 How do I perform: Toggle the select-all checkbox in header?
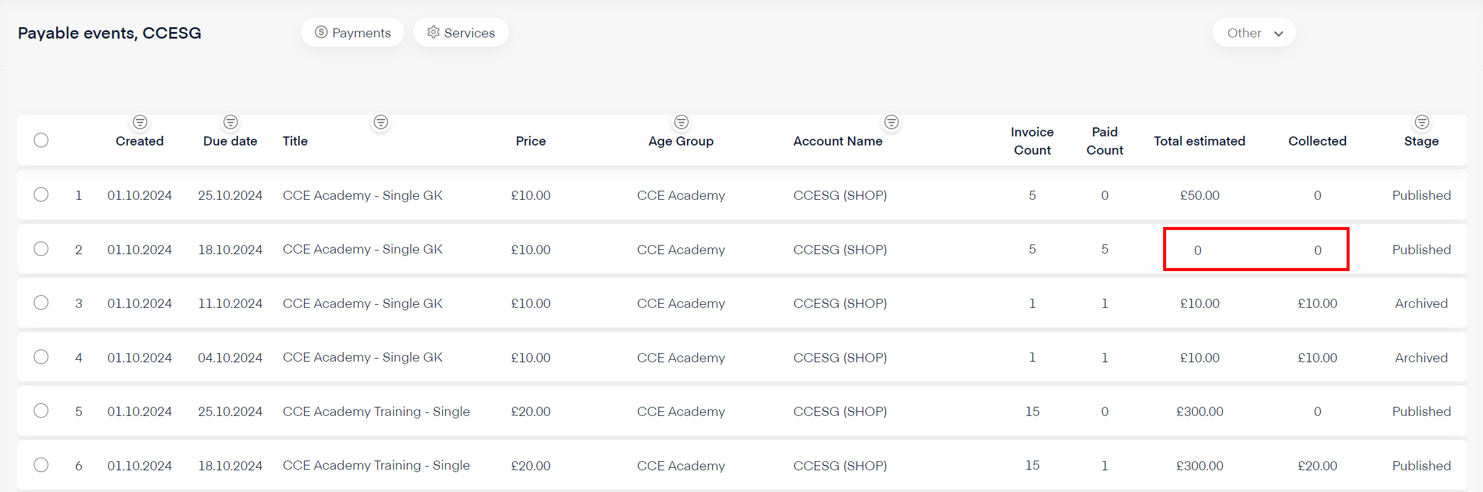coord(41,140)
